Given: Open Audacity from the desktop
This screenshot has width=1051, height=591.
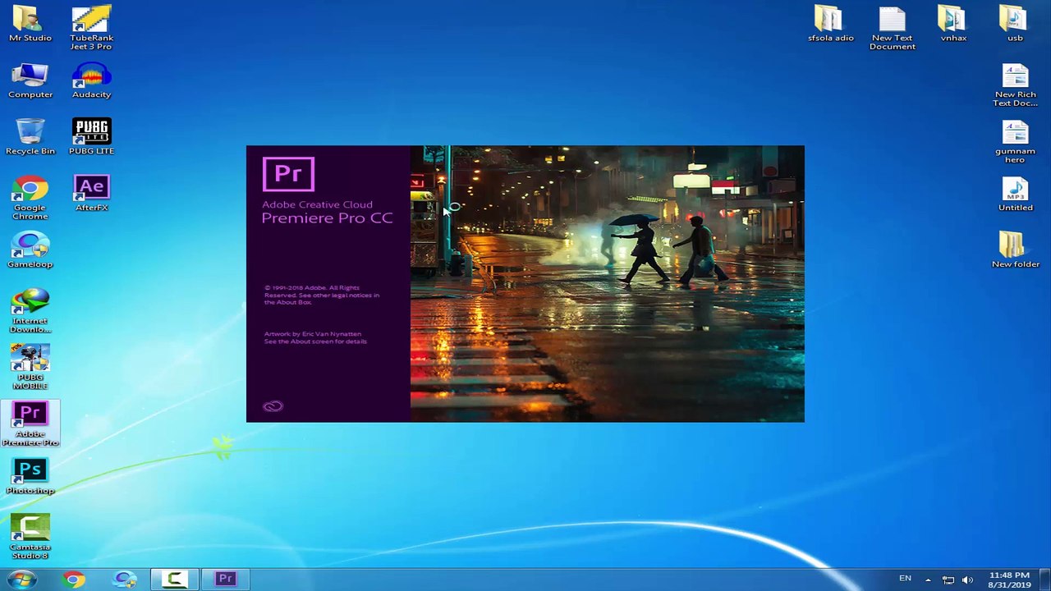Looking at the screenshot, I should (x=91, y=80).
